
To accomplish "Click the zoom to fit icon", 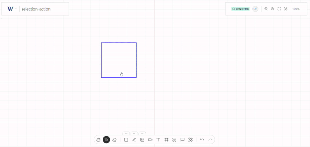I will point(286,9).
